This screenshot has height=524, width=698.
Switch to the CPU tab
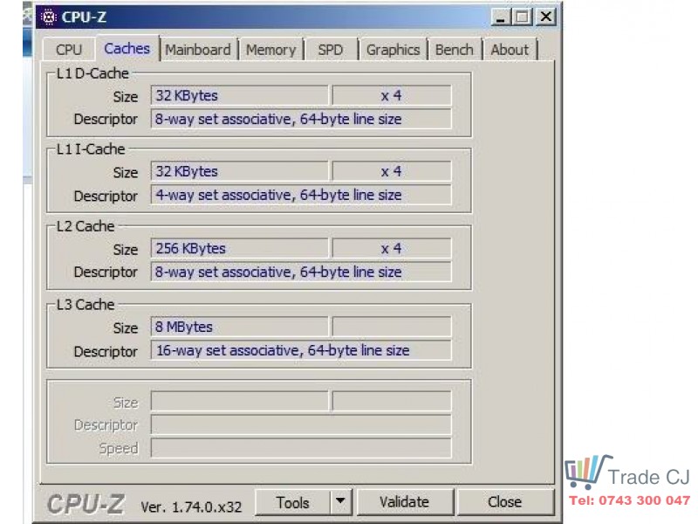pyautogui.click(x=69, y=50)
